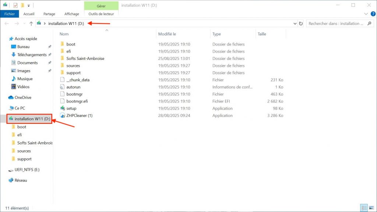Select support in the sidebar tree
The height and width of the screenshot is (212, 377).
pyautogui.click(x=24, y=159)
